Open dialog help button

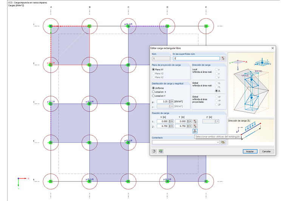pyautogui.click(x=154, y=151)
